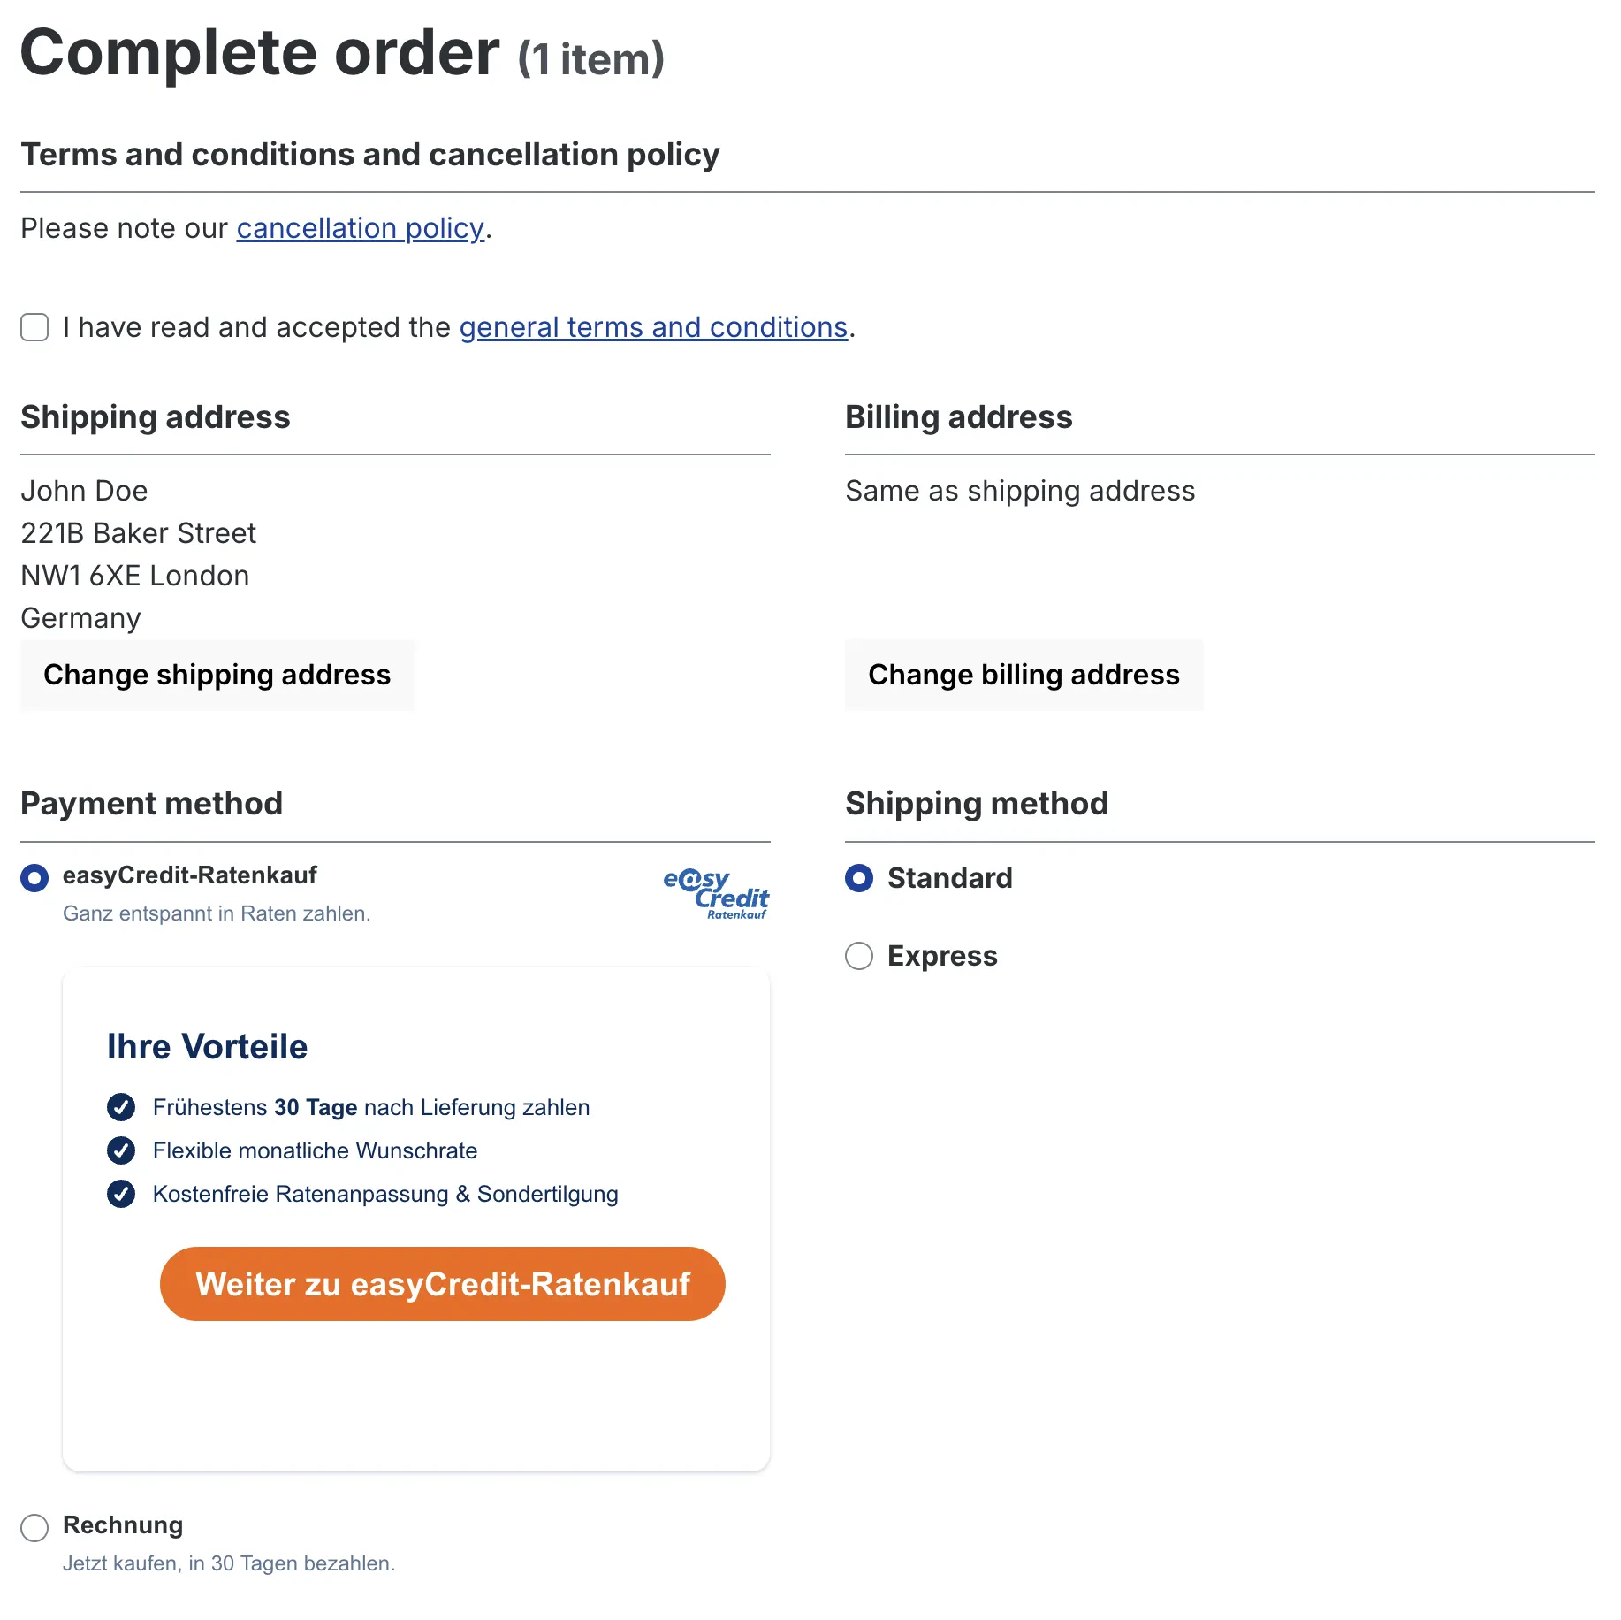
Task: Click the Ihre Vorteile heading
Action: coord(207,1046)
